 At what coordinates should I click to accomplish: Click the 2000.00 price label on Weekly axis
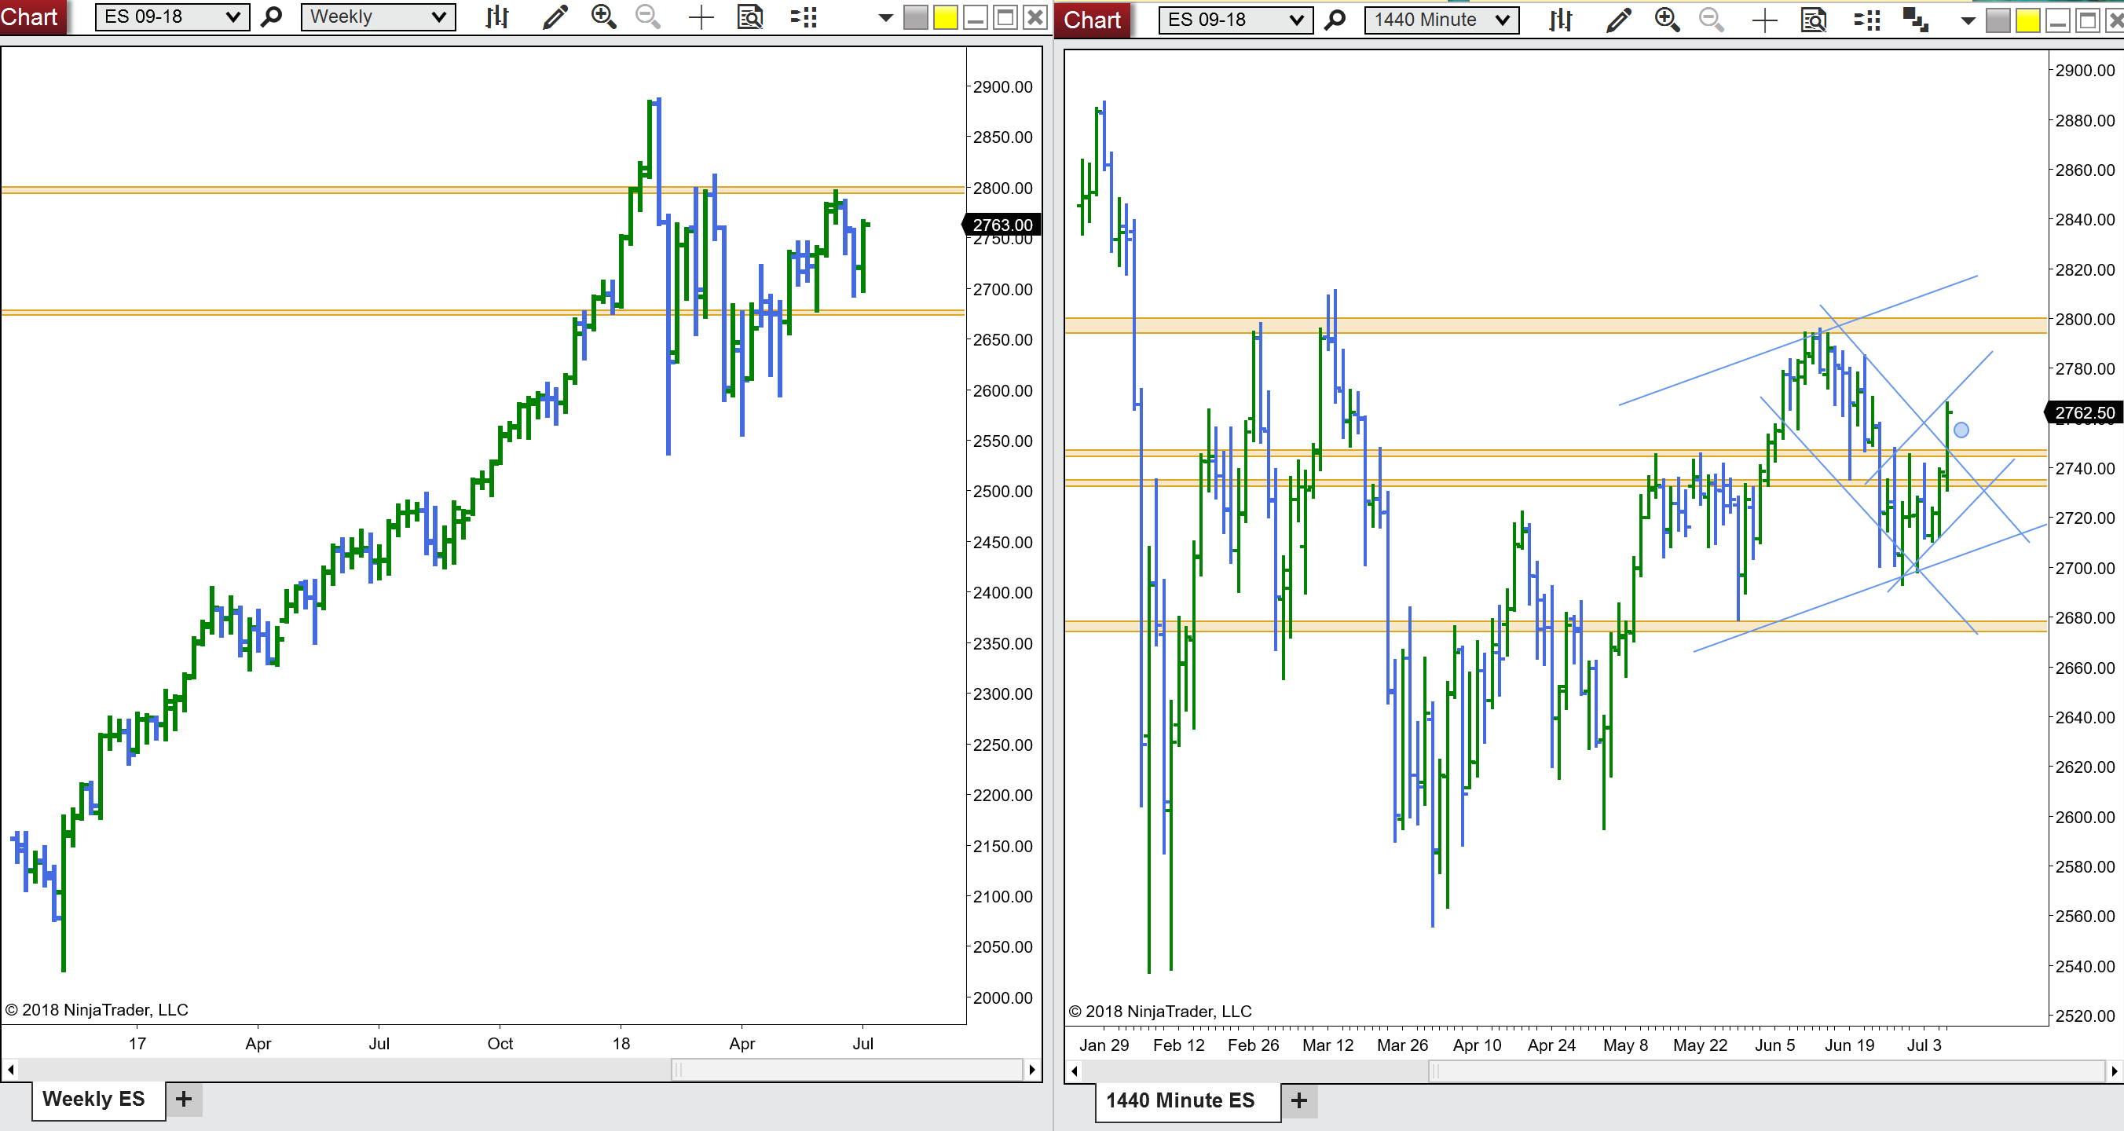coord(1002,997)
